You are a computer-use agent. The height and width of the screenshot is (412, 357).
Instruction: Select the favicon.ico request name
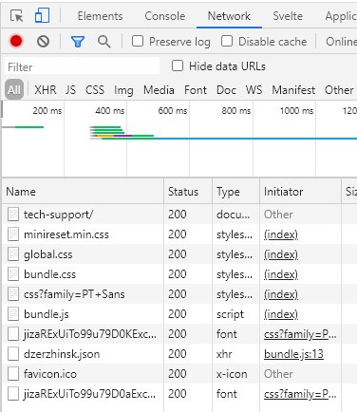(50, 374)
